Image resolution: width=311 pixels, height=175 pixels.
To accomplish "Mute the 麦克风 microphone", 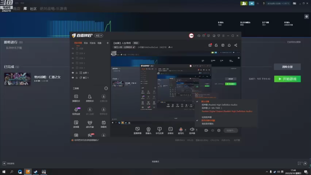I will point(181,131).
